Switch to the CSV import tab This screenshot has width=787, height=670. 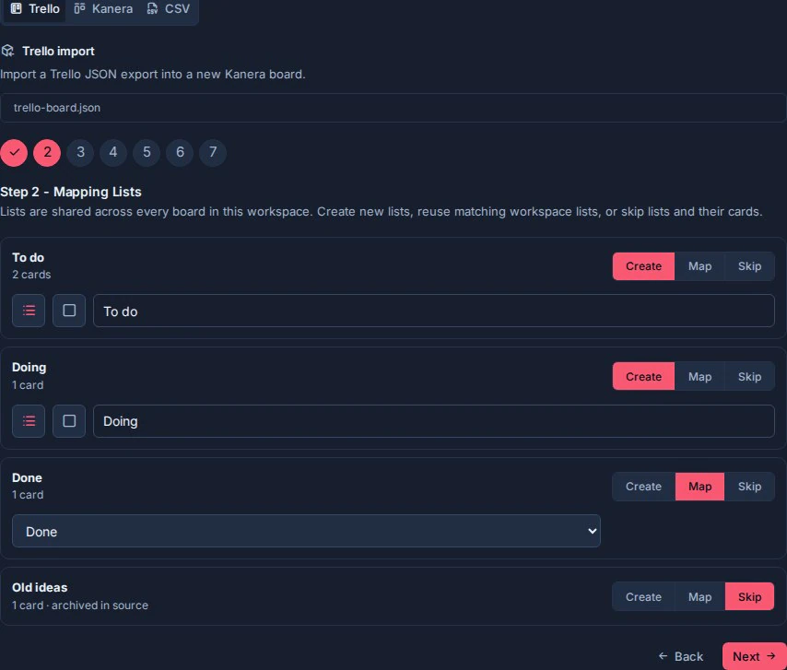(x=168, y=9)
